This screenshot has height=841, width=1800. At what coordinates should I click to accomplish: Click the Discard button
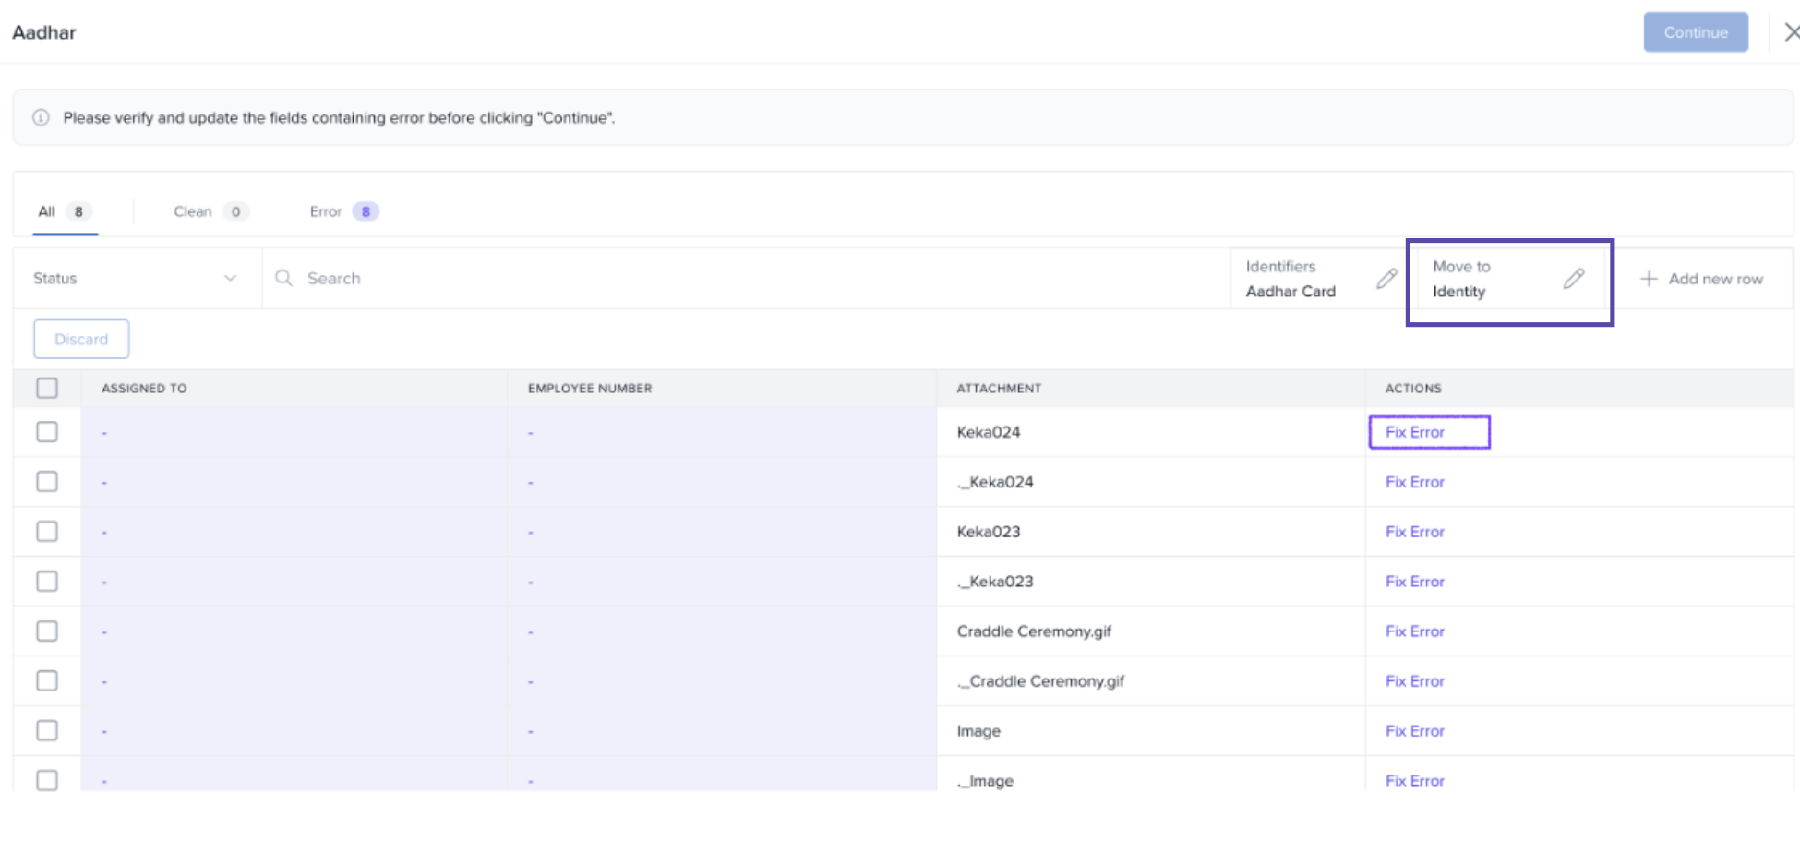coord(81,339)
